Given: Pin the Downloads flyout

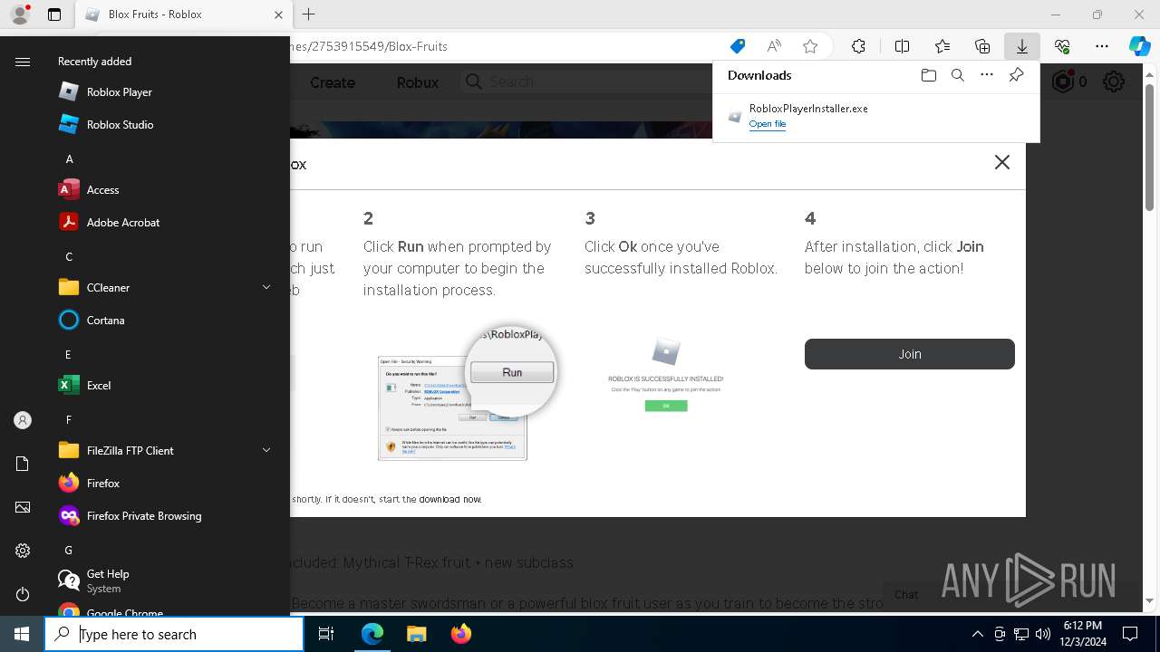Looking at the screenshot, I should (1016, 75).
